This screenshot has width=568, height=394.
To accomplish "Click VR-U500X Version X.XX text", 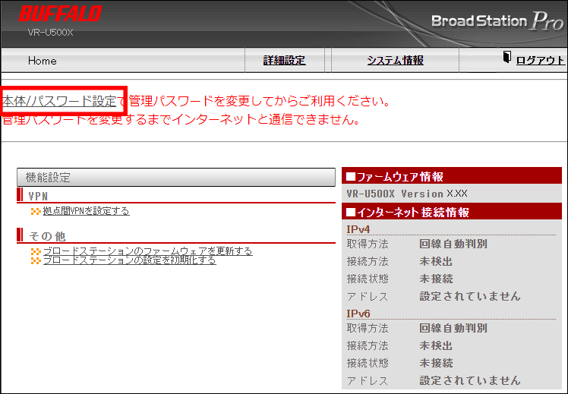I will (x=407, y=194).
